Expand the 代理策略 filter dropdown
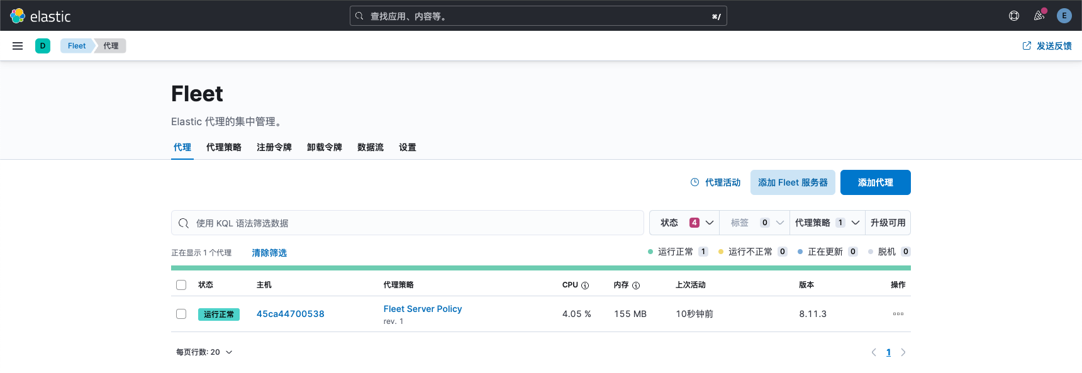1082x373 pixels. (827, 223)
